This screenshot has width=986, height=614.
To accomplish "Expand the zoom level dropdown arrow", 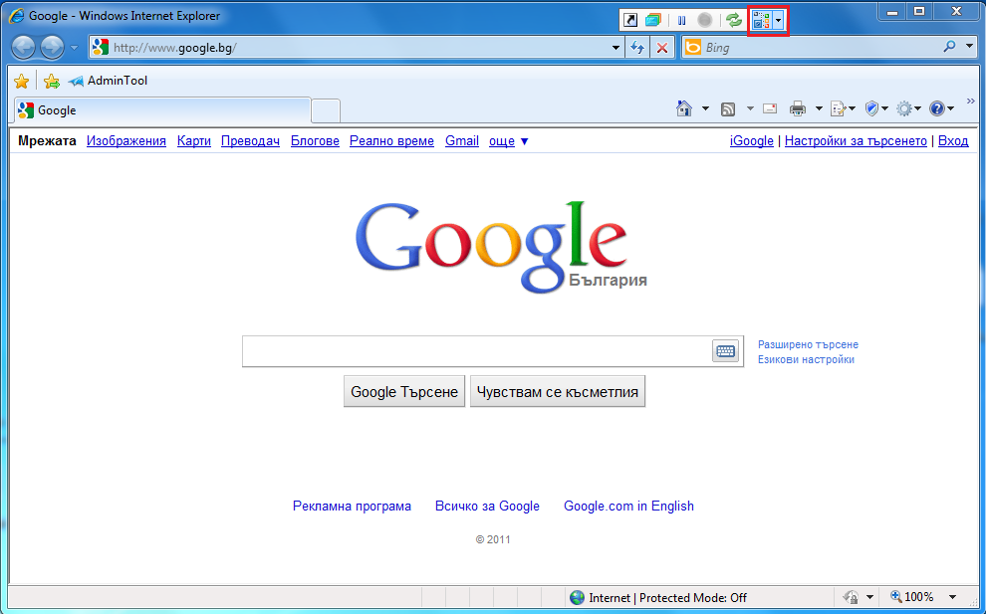I will click(x=953, y=597).
